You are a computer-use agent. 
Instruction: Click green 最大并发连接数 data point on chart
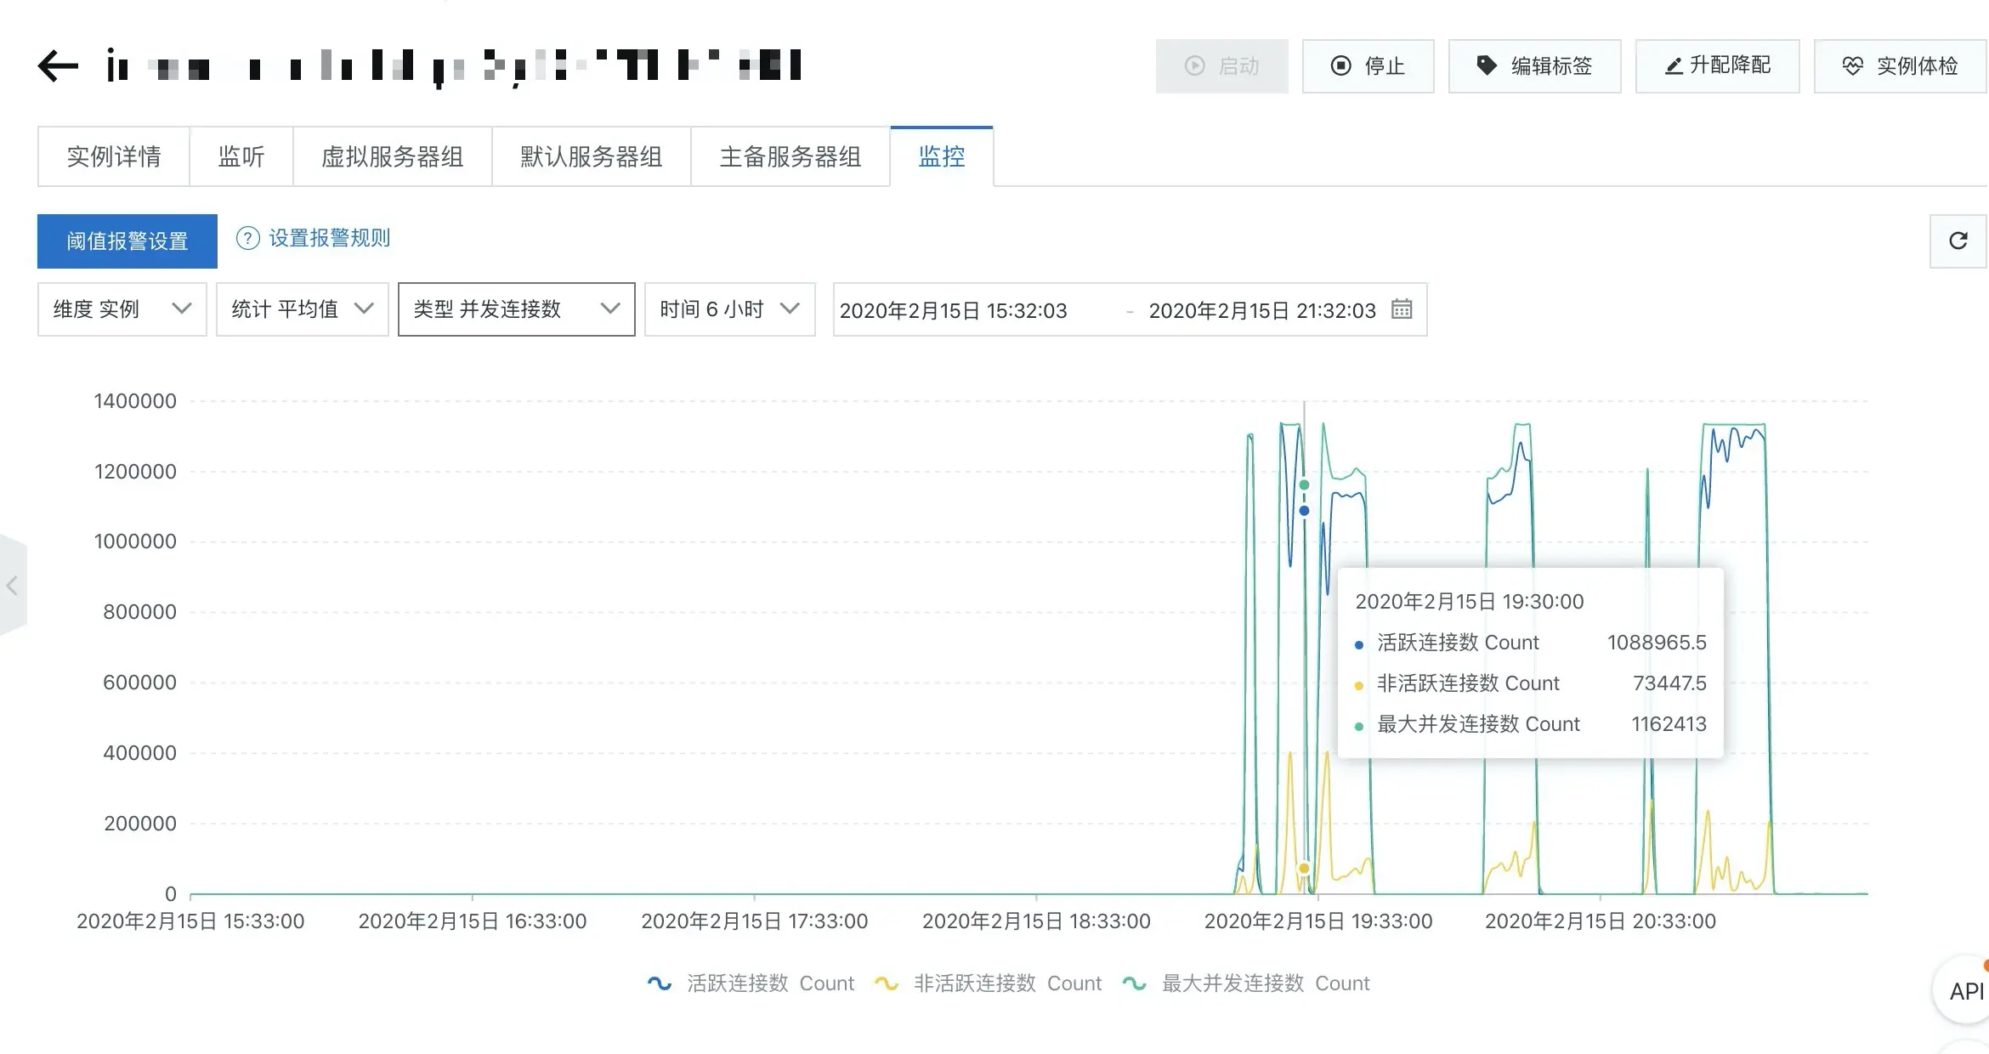(1304, 484)
